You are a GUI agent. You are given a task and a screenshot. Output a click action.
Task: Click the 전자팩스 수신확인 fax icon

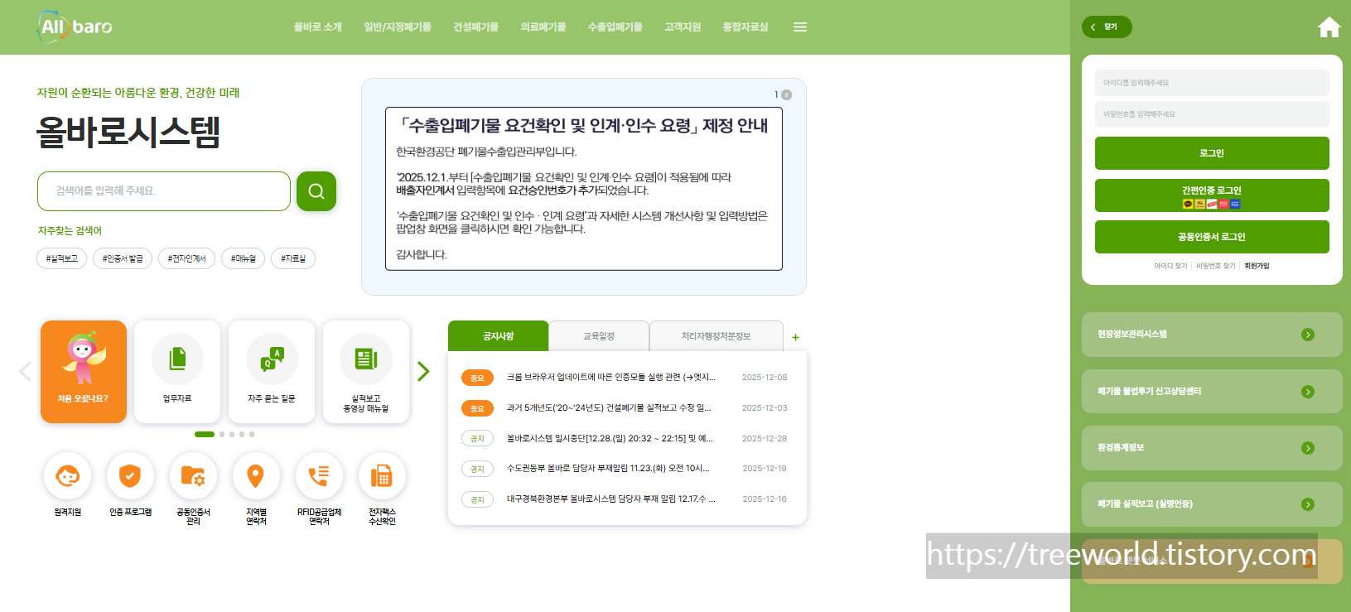tap(382, 476)
